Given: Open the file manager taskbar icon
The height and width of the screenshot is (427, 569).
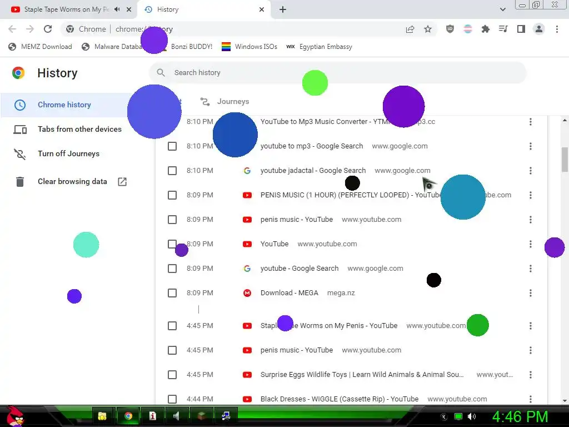Looking at the screenshot, I should (102, 416).
